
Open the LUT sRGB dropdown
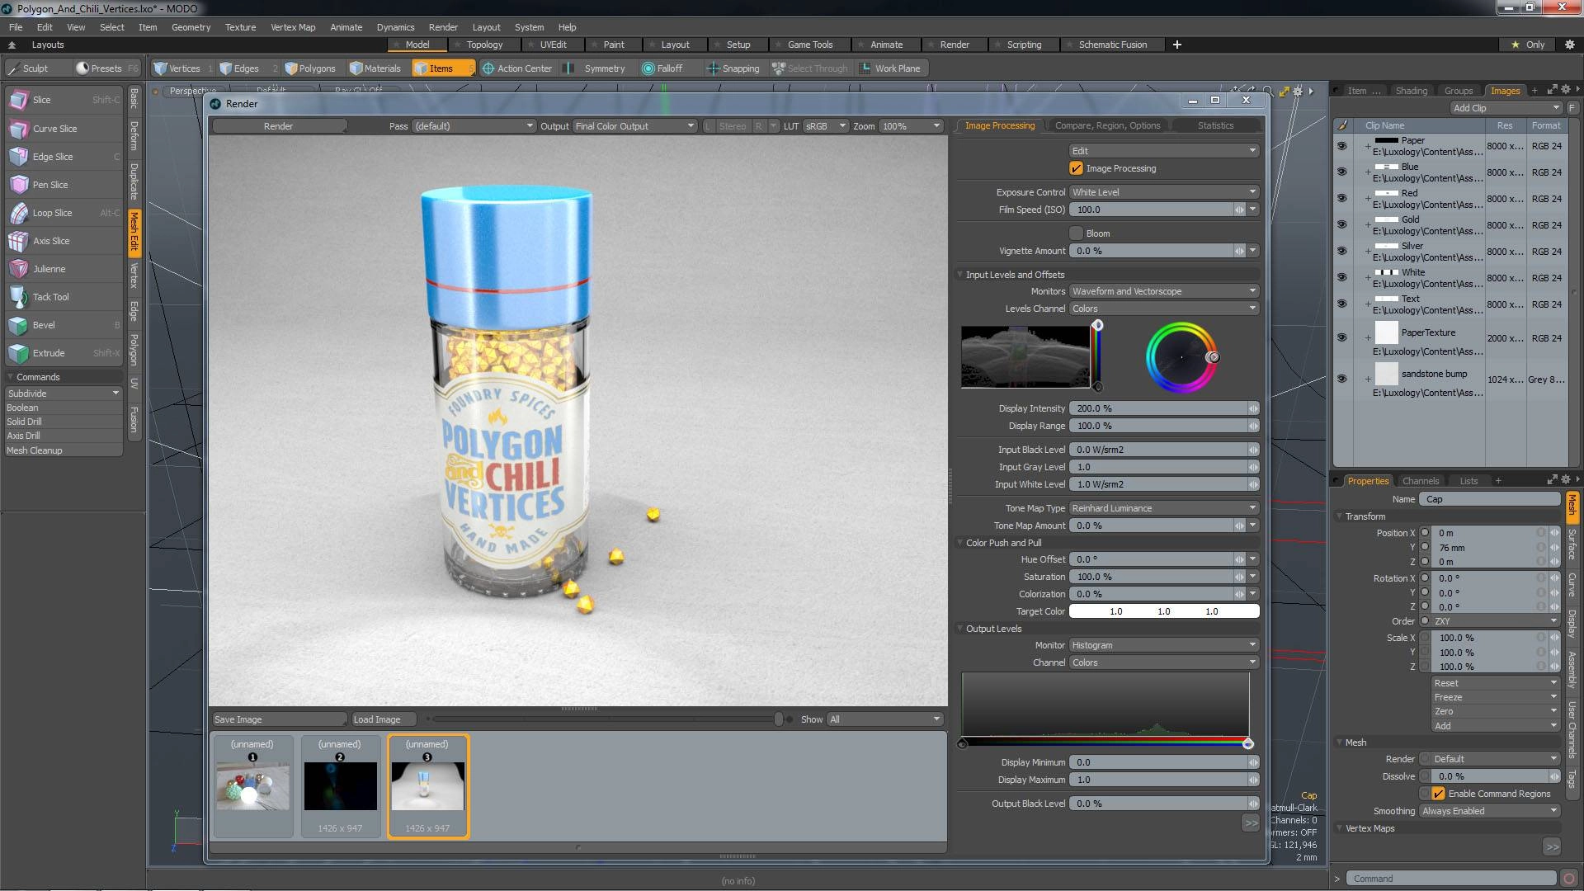(826, 126)
